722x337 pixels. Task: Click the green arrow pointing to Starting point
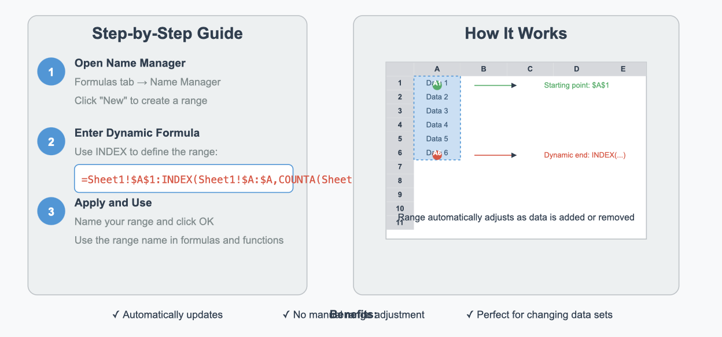[x=495, y=85]
